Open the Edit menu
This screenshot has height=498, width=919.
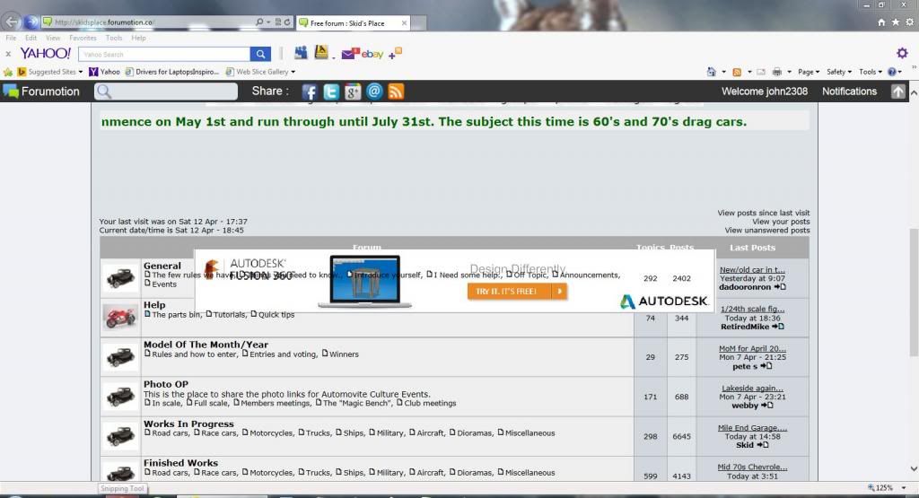tap(31, 38)
